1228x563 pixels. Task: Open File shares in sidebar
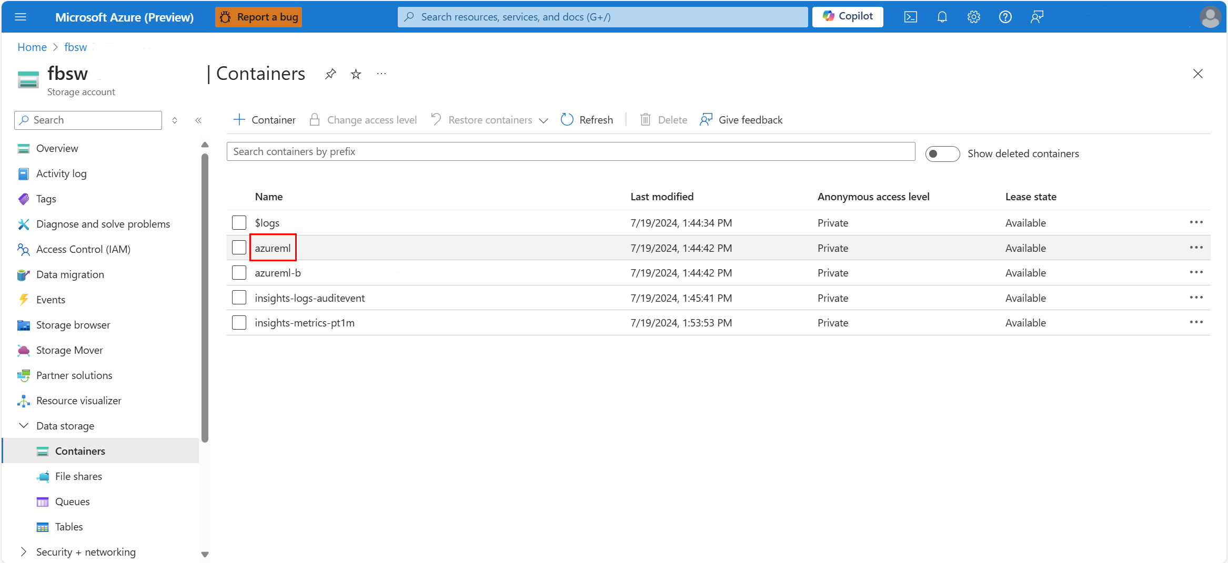78,476
